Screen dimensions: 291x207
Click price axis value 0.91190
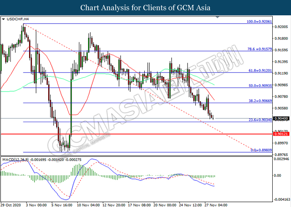click(x=281, y=73)
